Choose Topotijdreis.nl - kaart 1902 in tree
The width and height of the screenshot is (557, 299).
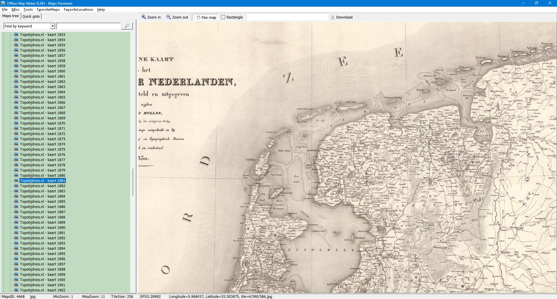point(42,290)
